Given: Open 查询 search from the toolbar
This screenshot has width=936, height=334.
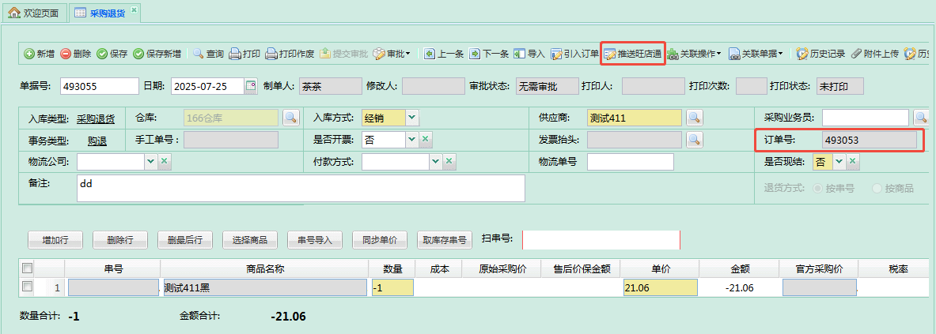Looking at the screenshot, I should pyautogui.click(x=199, y=54).
